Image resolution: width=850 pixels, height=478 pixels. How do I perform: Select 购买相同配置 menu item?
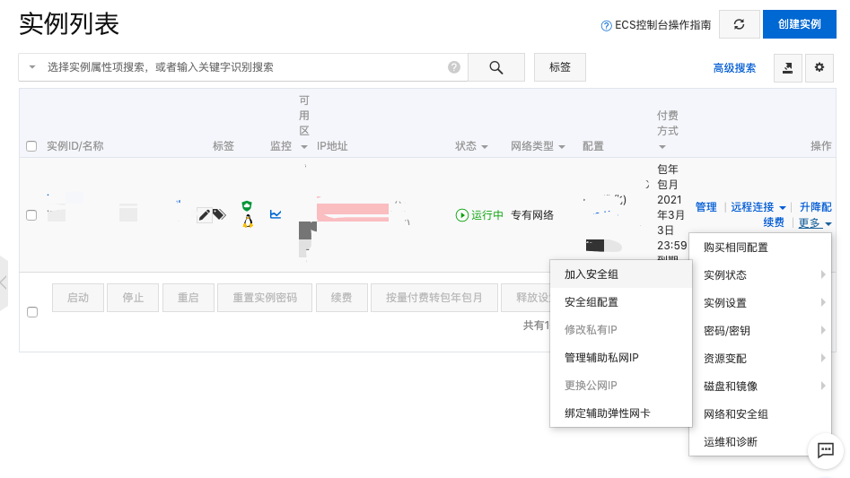click(x=760, y=248)
